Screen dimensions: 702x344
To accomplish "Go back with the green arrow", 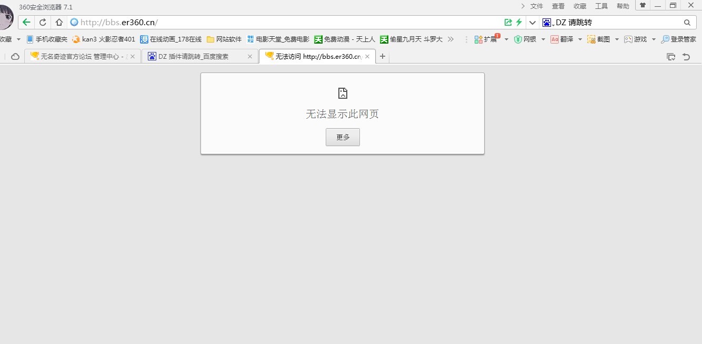I will [x=26, y=22].
